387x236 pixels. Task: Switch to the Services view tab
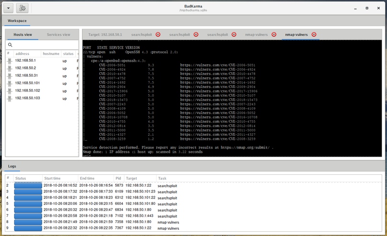tap(59, 34)
